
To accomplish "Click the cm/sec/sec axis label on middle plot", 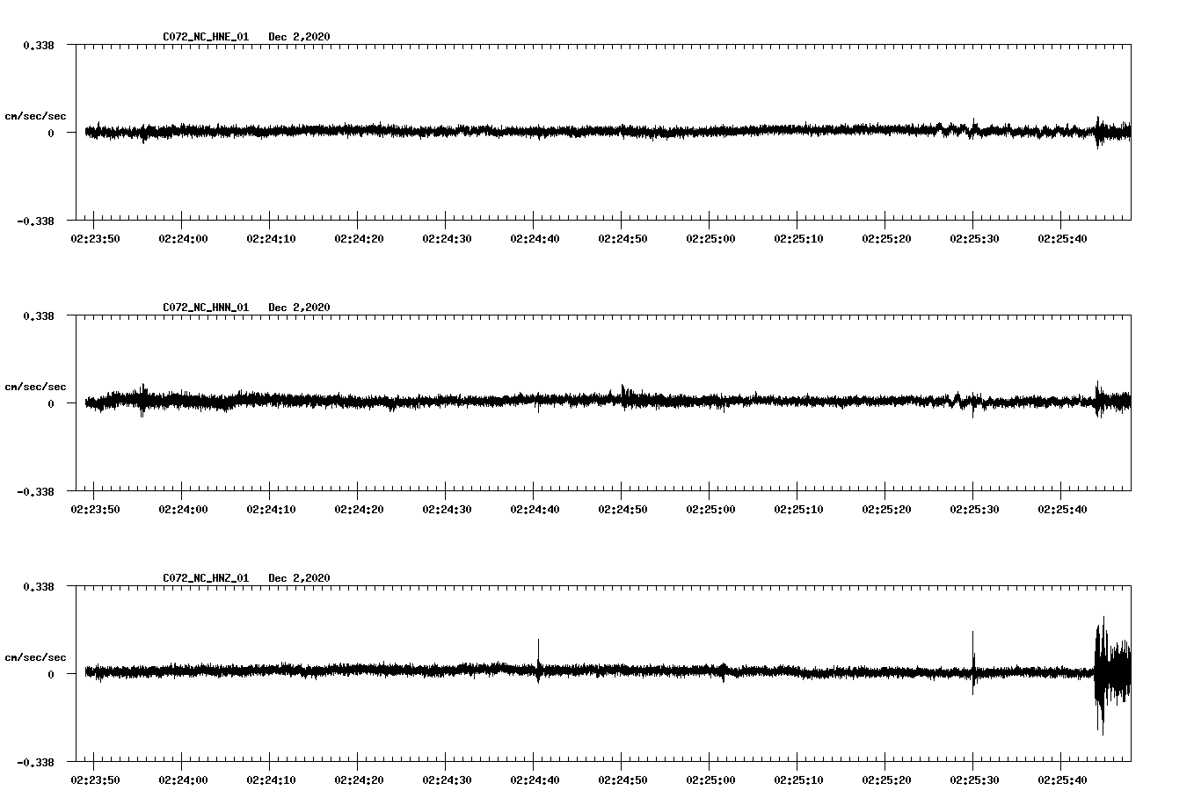I will 36,386.
